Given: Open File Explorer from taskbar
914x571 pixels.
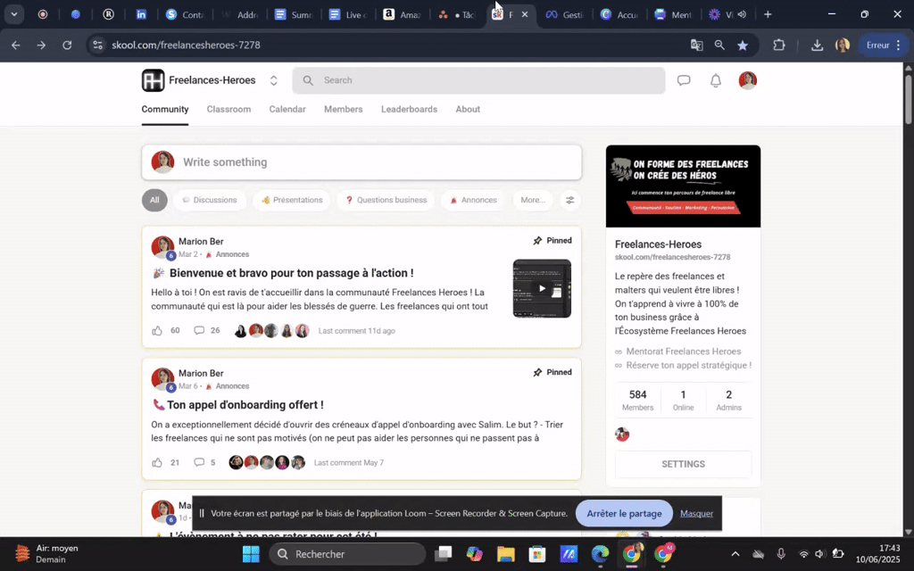Looking at the screenshot, I should coord(506,554).
